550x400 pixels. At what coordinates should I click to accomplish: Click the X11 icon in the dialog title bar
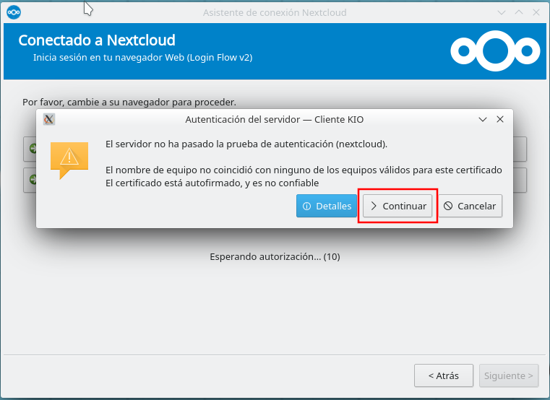coord(49,120)
